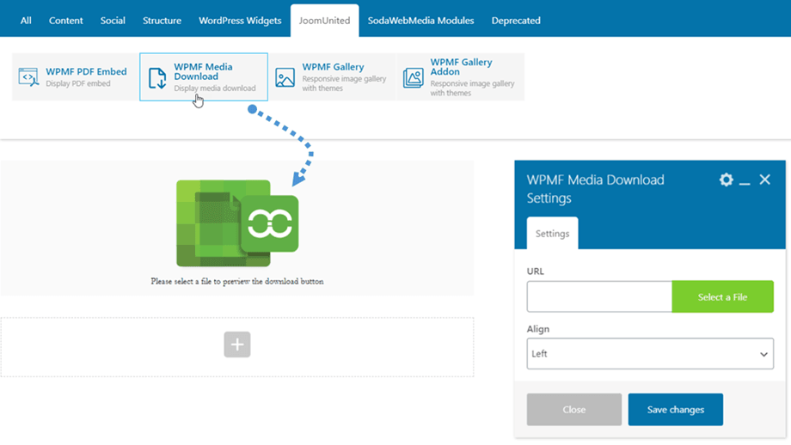Minimize the WPMF Media Download Settings panel
This screenshot has height=445, width=791.
point(745,180)
